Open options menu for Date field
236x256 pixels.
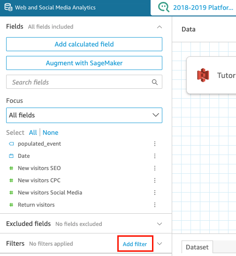pos(155,156)
